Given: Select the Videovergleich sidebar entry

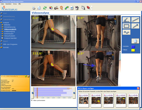Looking at the screenshot, I should [x=10, y=29].
